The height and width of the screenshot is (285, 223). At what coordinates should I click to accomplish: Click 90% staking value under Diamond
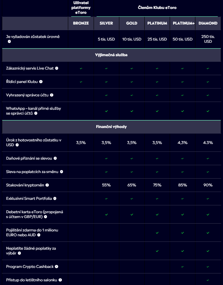(x=208, y=185)
